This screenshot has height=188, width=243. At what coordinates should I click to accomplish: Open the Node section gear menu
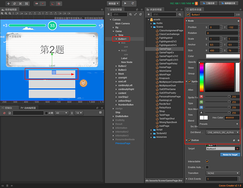pos(238,21)
